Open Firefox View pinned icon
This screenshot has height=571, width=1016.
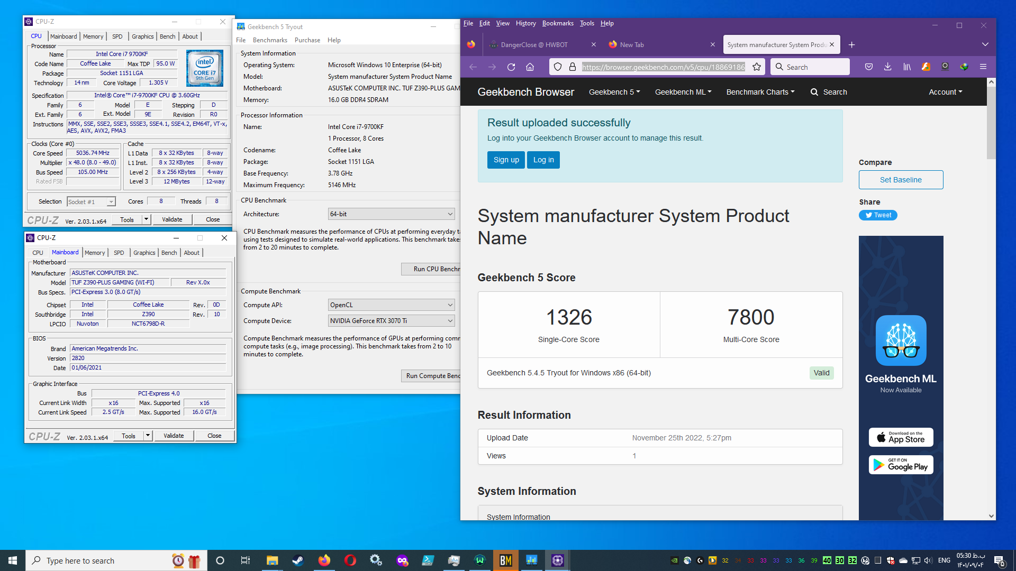tap(471, 44)
